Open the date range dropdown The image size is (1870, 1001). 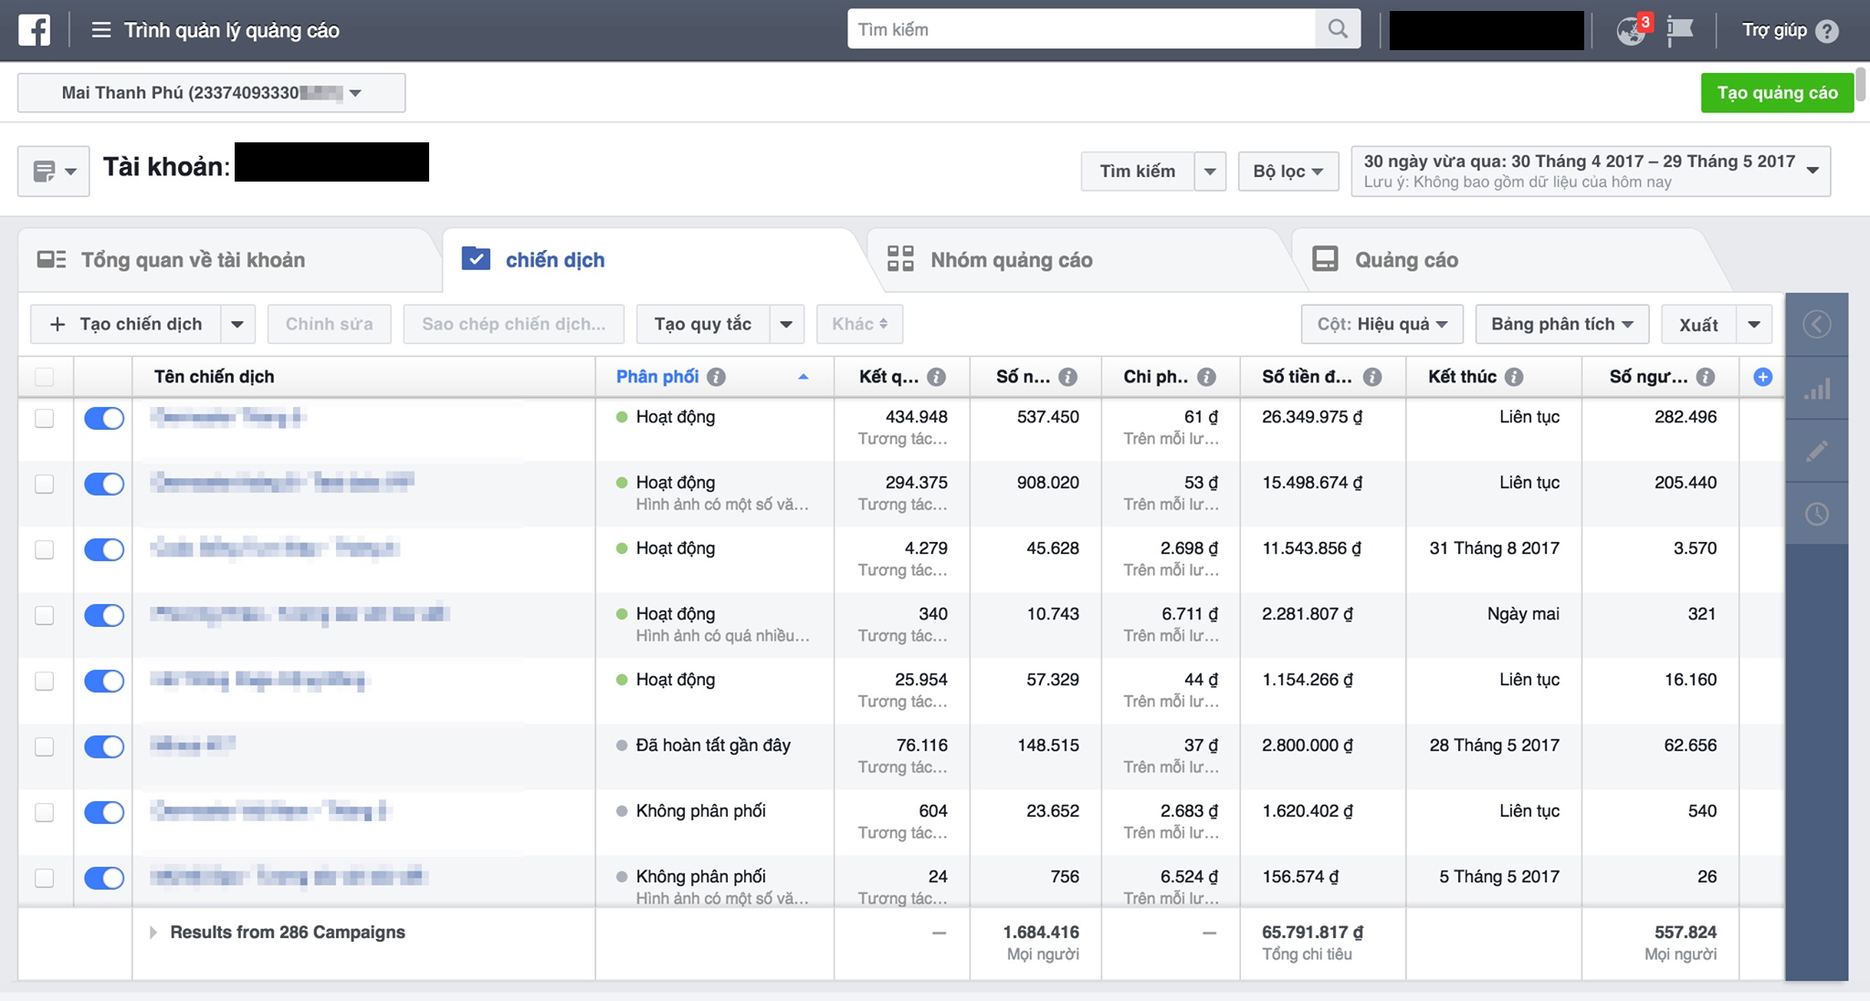(1591, 171)
